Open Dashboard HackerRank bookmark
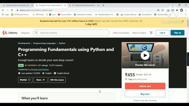This screenshot has width=189, height=106. point(83,14)
